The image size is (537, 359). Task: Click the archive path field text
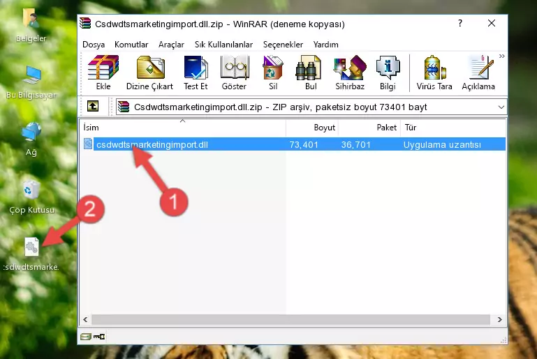click(x=280, y=107)
